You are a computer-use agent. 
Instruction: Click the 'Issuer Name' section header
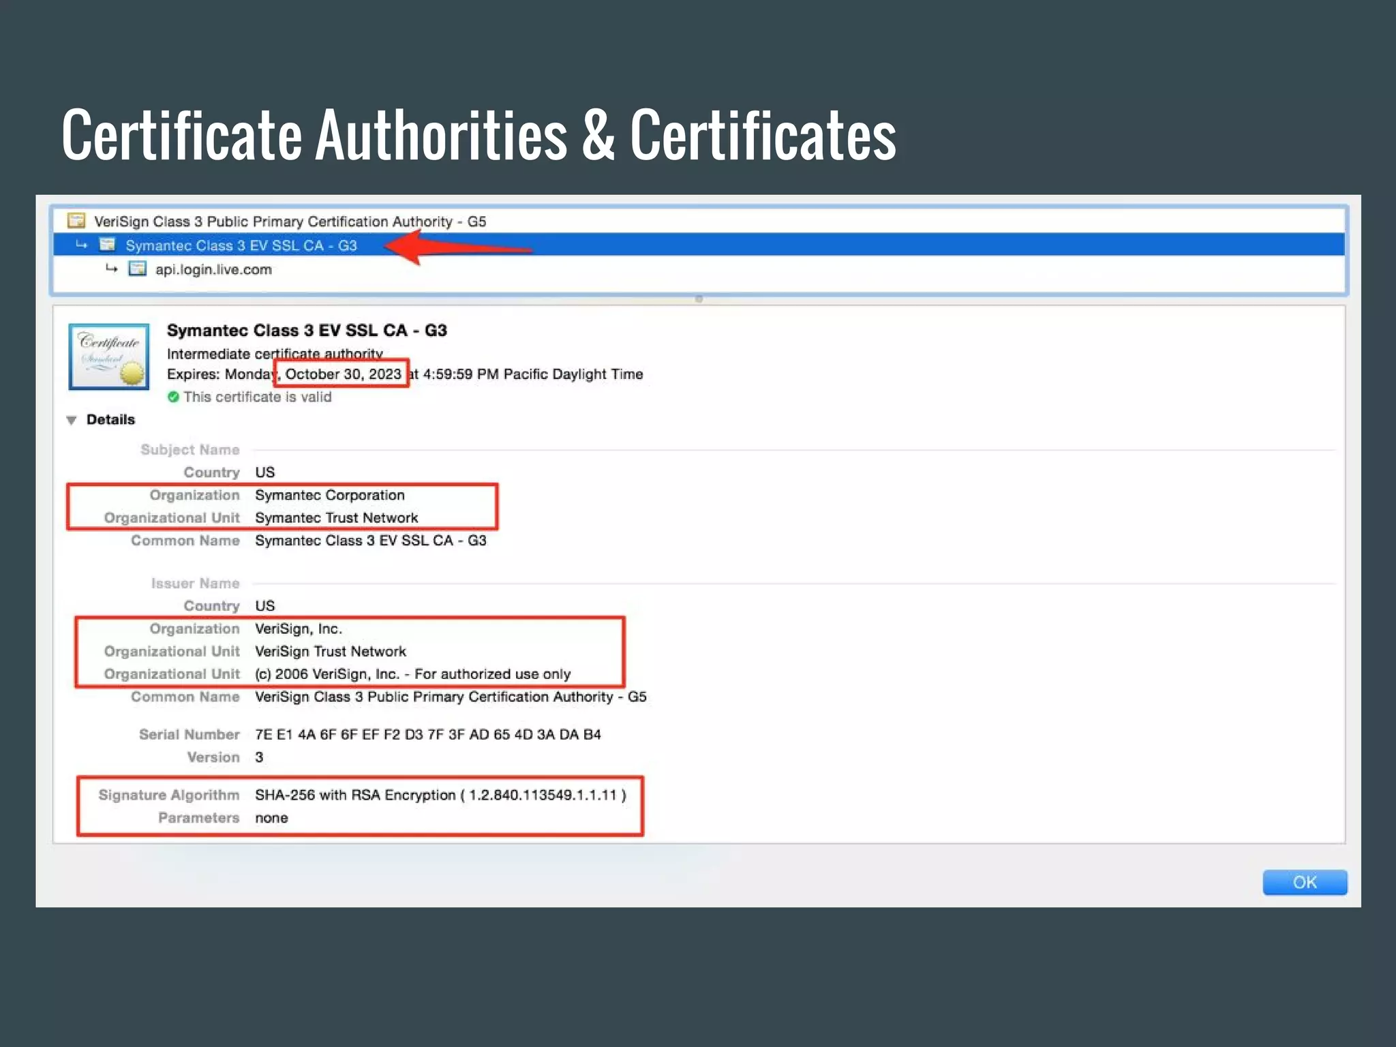coord(196,583)
